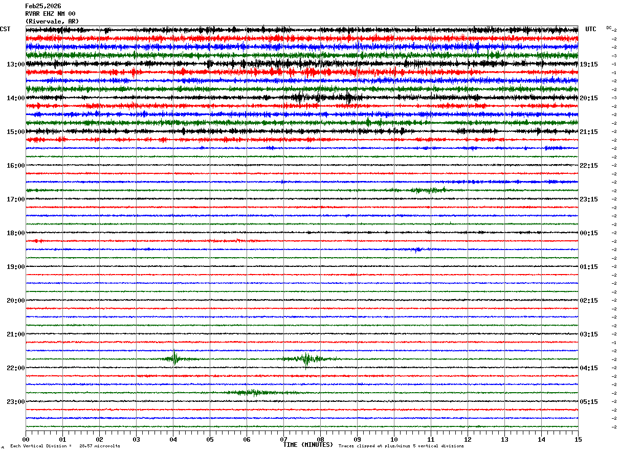Select the 21:00 CST time label
Viewport: 619px width, 453px height.
(16, 334)
